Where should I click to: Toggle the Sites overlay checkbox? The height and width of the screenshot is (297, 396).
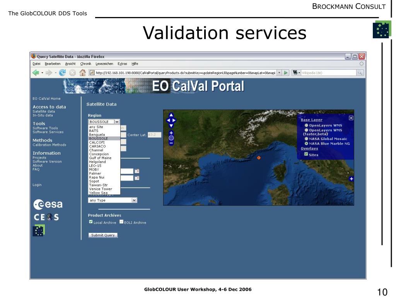click(306, 154)
